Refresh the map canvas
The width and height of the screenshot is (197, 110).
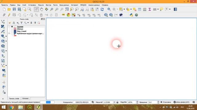point(102,9)
